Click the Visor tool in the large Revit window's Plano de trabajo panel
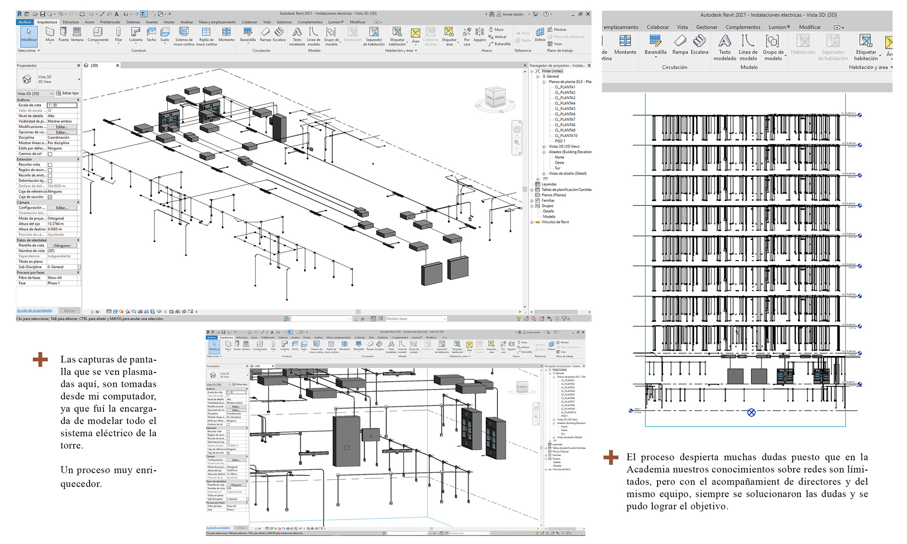 pos(555,44)
